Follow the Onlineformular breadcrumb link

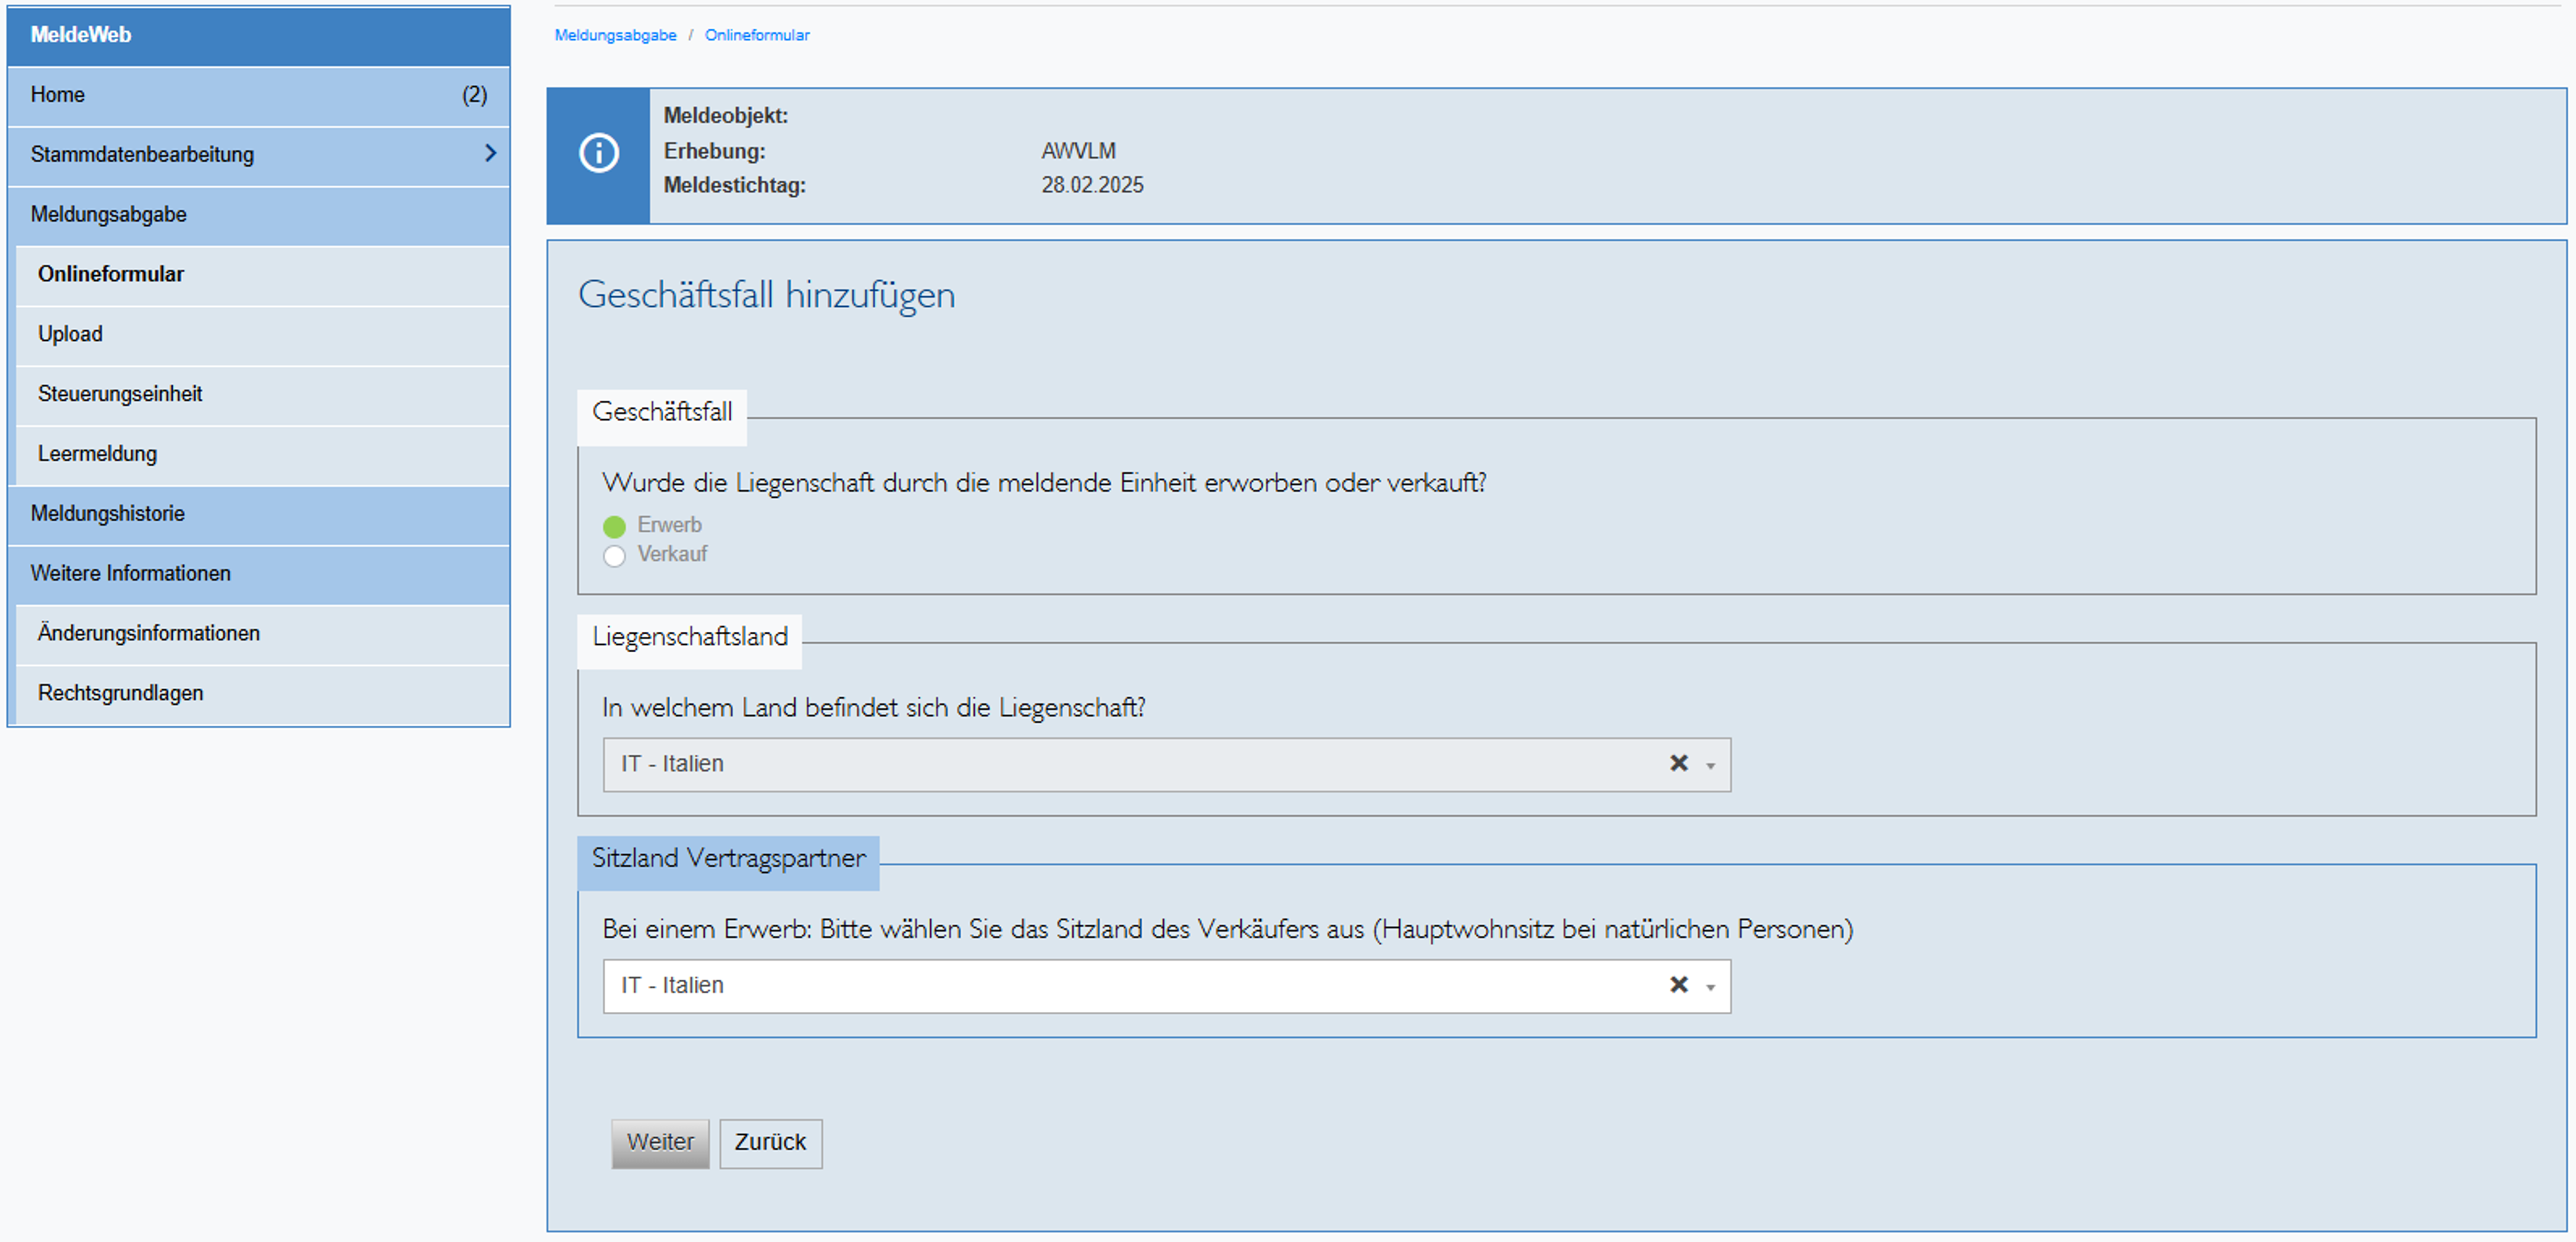tap(757, 35)
